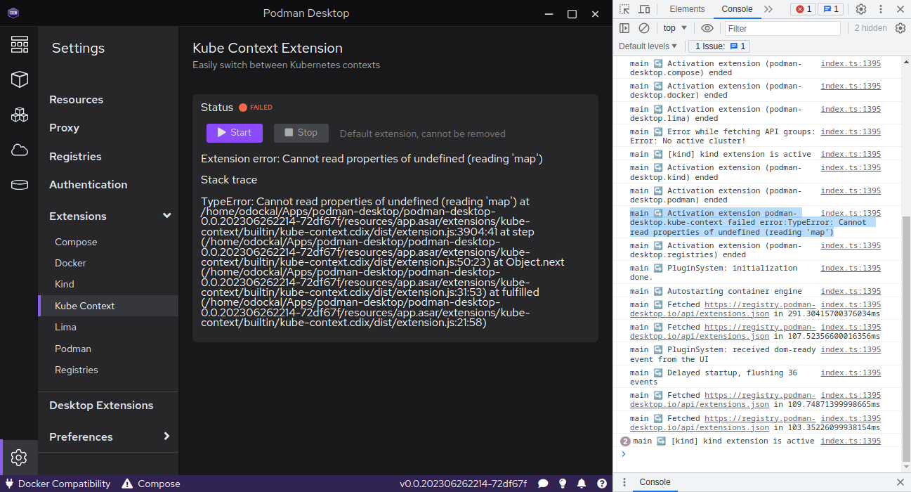911x492 pixels.
Task: Click the red error count badge
Action: point(803,9)
